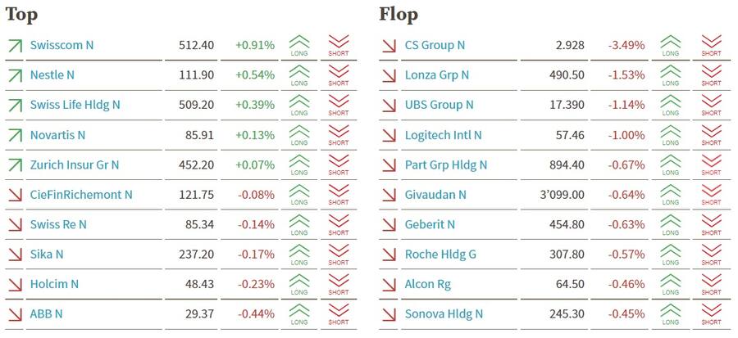Click the LONG icon for CS Group N
The height and width of the screenshot is (338, 738).
click(671, 45)
